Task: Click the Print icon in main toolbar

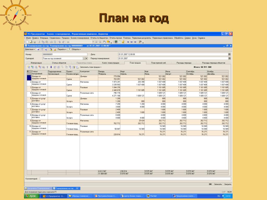Action: (x=51, y=42)
